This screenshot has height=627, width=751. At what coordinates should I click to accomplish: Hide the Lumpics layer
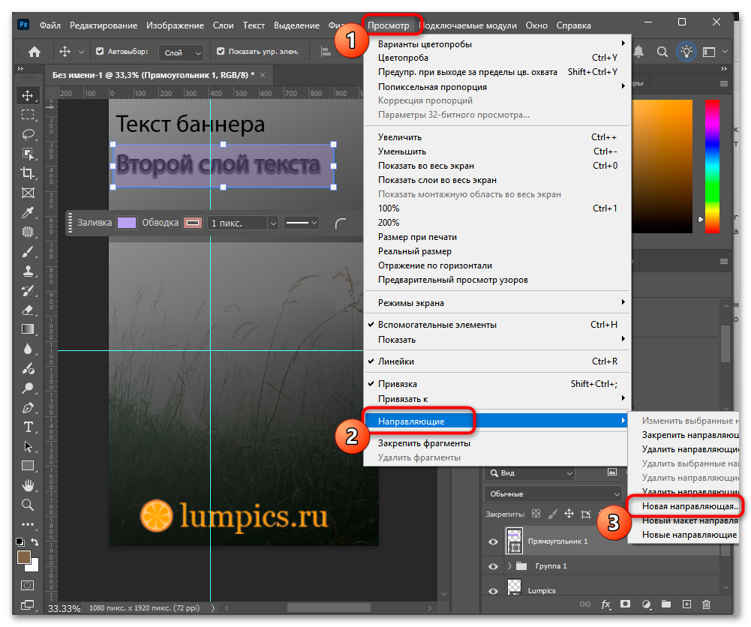point(493,591)
